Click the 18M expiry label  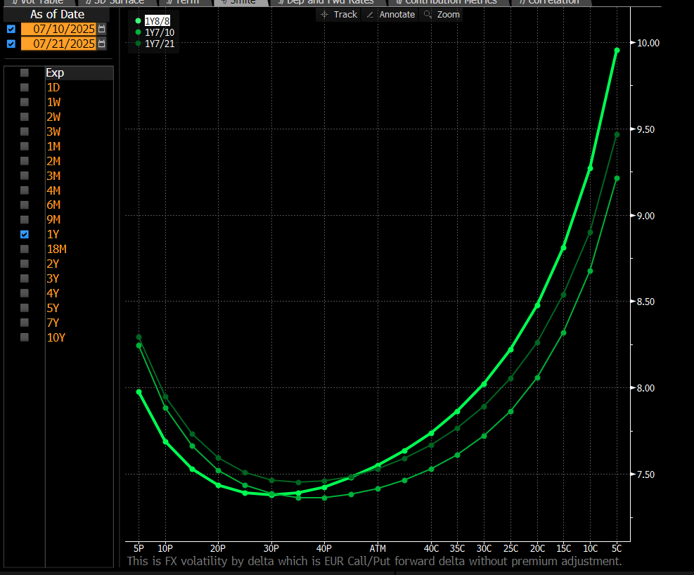point(57,249)
